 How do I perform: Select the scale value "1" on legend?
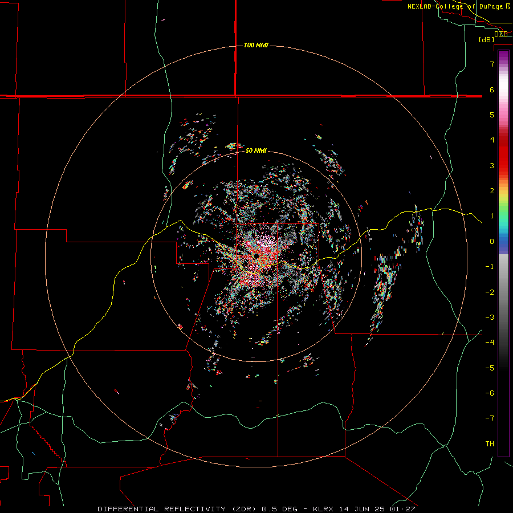[492, 216]
